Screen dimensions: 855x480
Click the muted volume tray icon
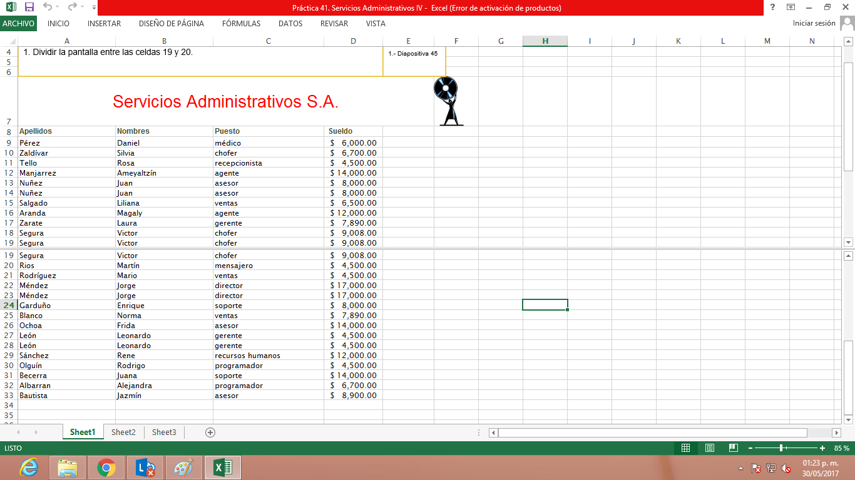point(787,468)
